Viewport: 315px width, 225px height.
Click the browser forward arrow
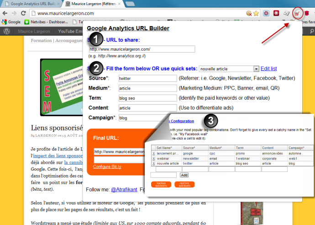click(x=14, y=13)
